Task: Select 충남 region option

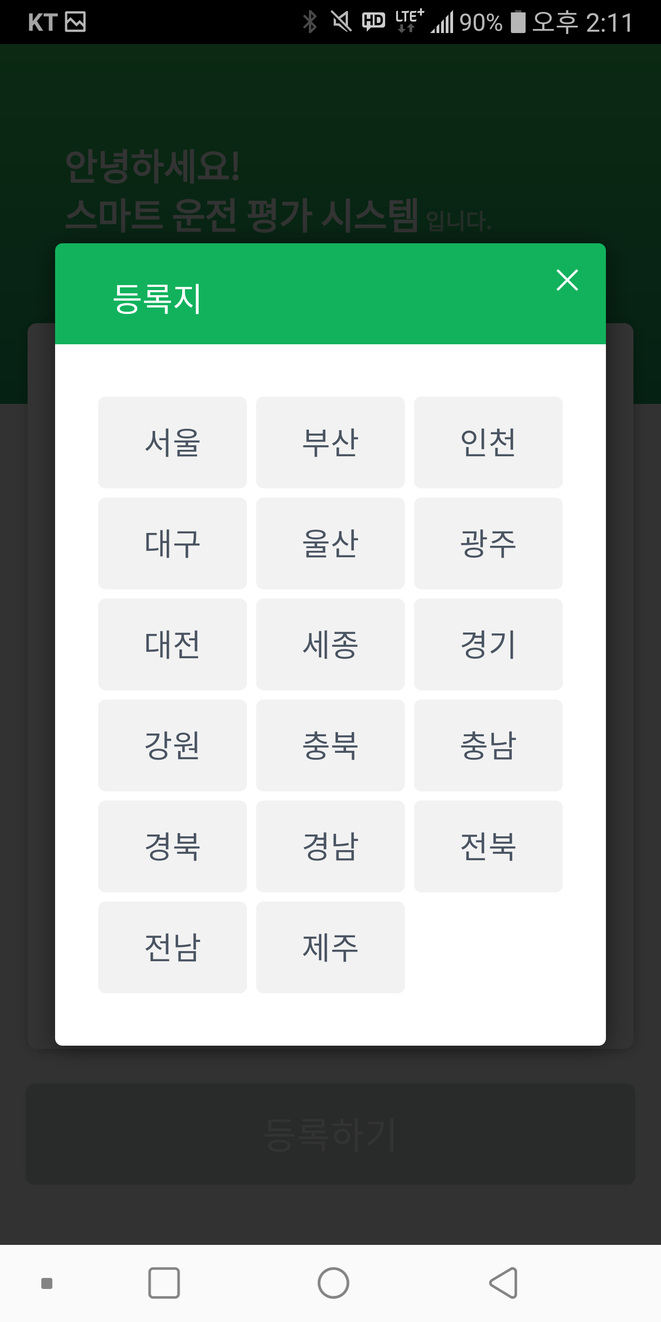Action: coord(488,745)
